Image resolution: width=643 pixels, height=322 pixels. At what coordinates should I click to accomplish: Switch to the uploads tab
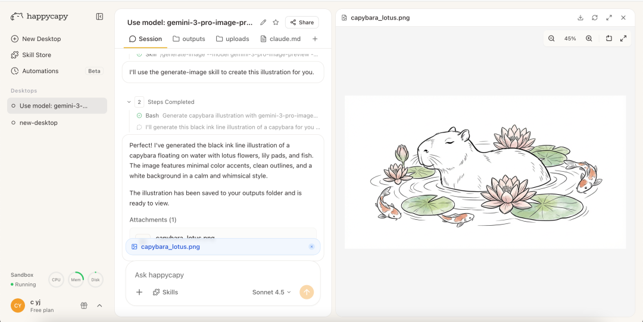pos(233,39)
